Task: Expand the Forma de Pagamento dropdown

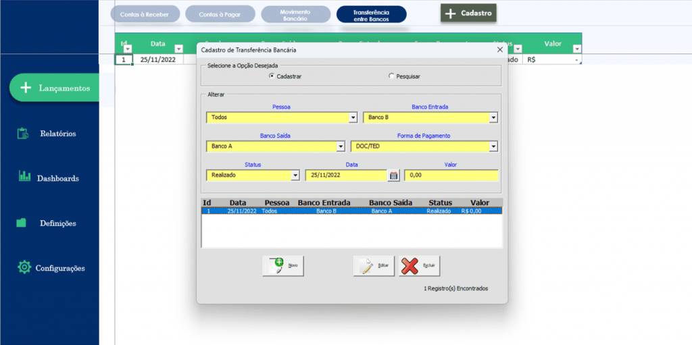Action: pos(494,147)
